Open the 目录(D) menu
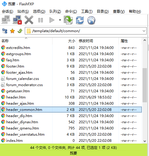Image resolution: width=149 pixels, height=156 pixels. click(103, 12)
